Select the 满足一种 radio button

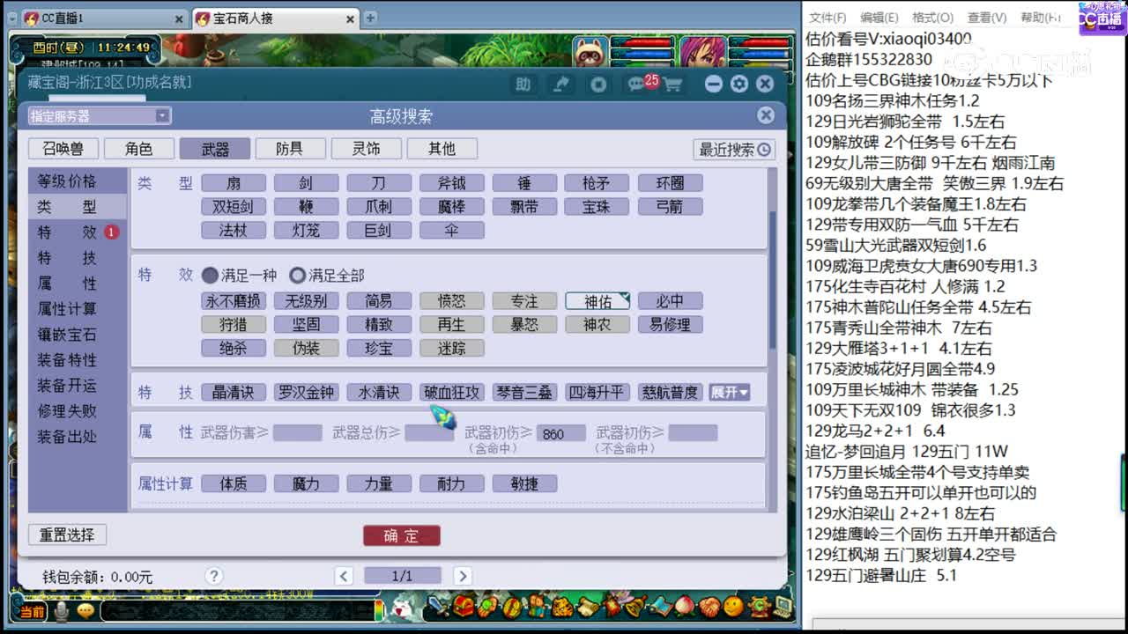coord(211,275)
